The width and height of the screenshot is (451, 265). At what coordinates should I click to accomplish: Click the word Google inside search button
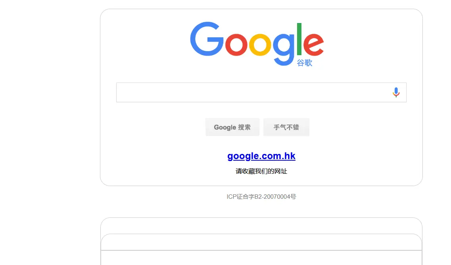tap(225, 127)
